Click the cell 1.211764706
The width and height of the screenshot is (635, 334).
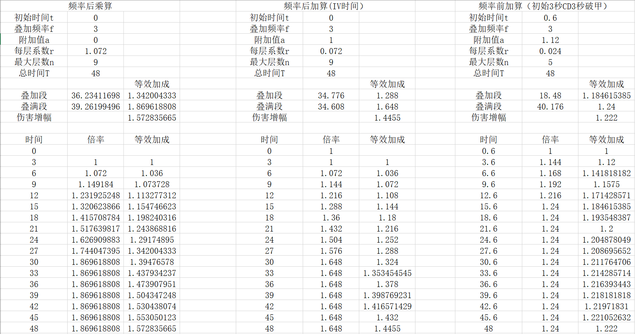point(607,262)
